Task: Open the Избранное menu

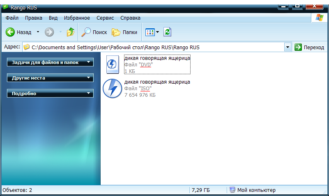Action: 77,18
